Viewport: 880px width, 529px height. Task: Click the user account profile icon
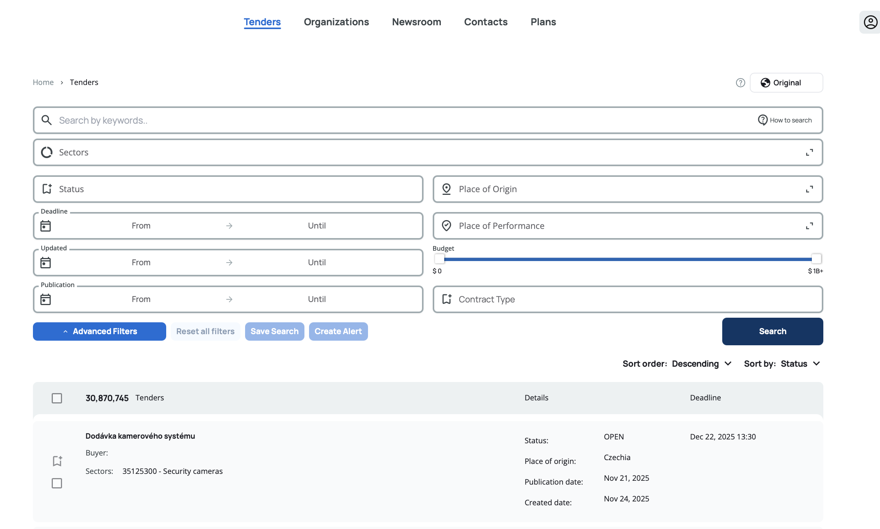870,22
